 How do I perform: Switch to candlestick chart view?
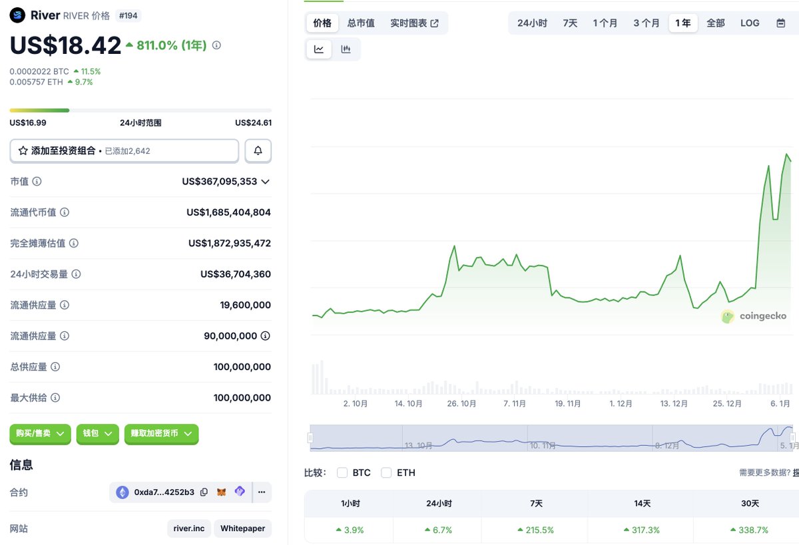click(346, 49)
